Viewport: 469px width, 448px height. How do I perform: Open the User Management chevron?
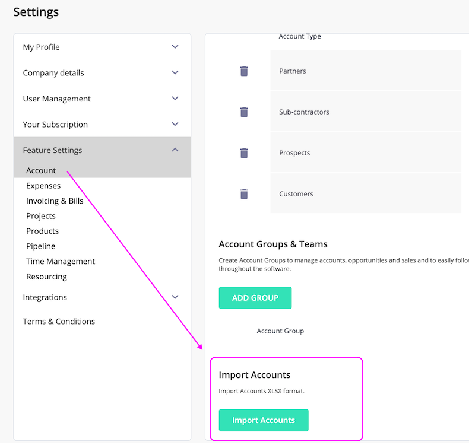(x=175, y=99)
